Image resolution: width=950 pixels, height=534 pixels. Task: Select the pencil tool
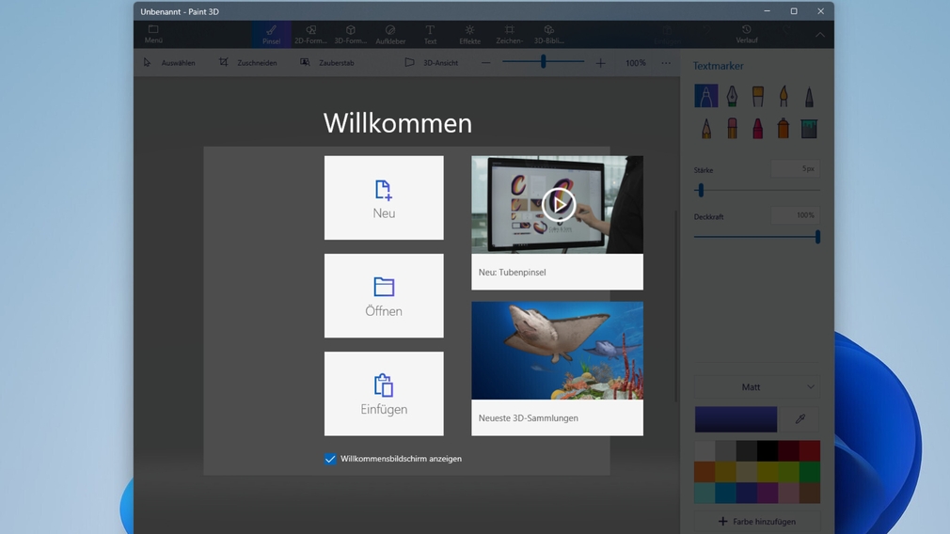pos(706,129)
